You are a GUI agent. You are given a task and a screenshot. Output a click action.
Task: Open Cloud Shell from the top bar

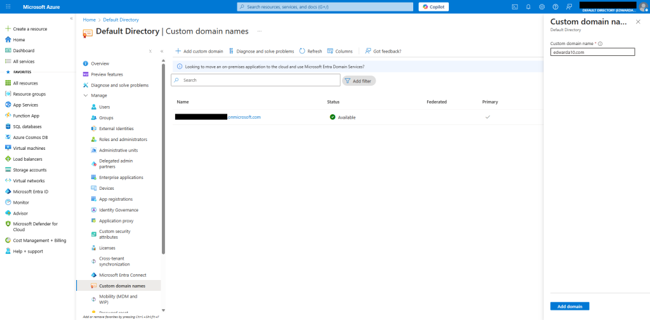515,6
